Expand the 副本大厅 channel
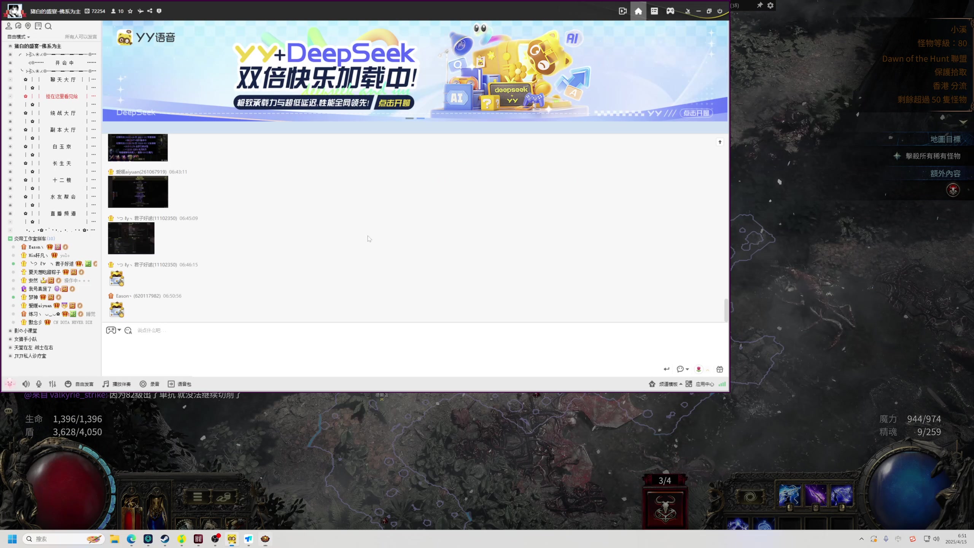 pyautogui.click(x=10, y=130)
